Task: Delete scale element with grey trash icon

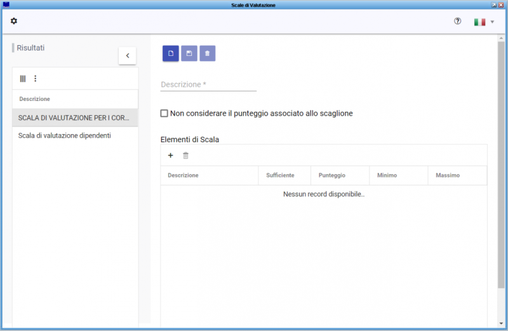Action: click(185, 155)
